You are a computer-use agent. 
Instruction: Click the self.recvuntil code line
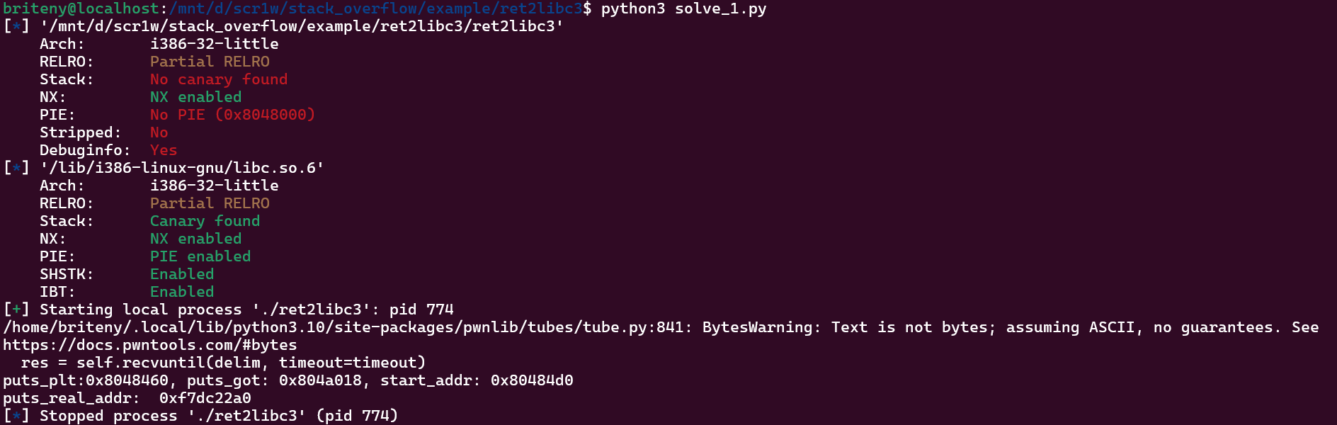tap(223, 363)
